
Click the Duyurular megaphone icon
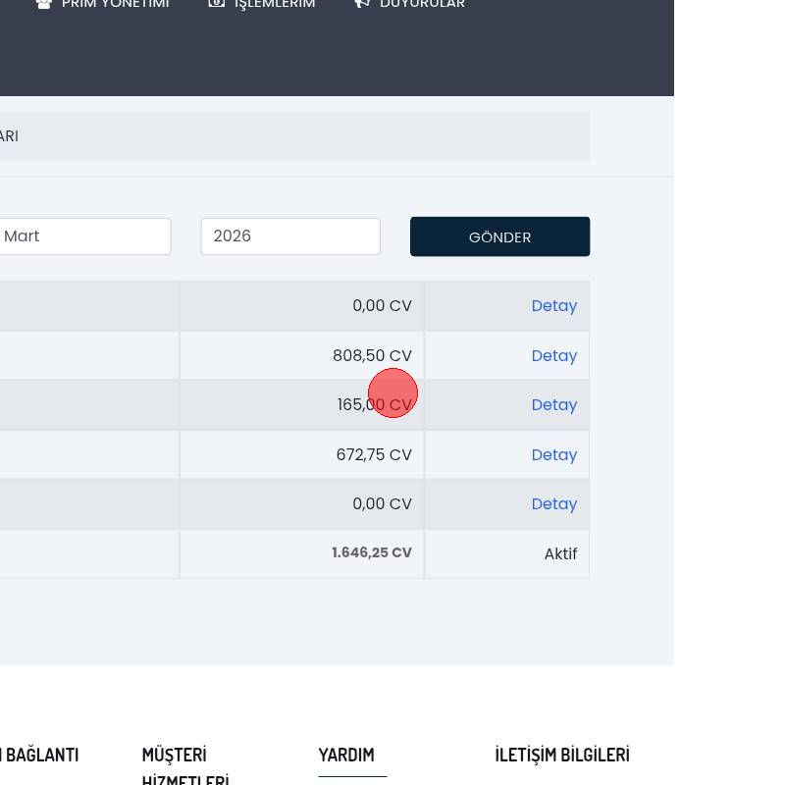[x=362, y=4]
